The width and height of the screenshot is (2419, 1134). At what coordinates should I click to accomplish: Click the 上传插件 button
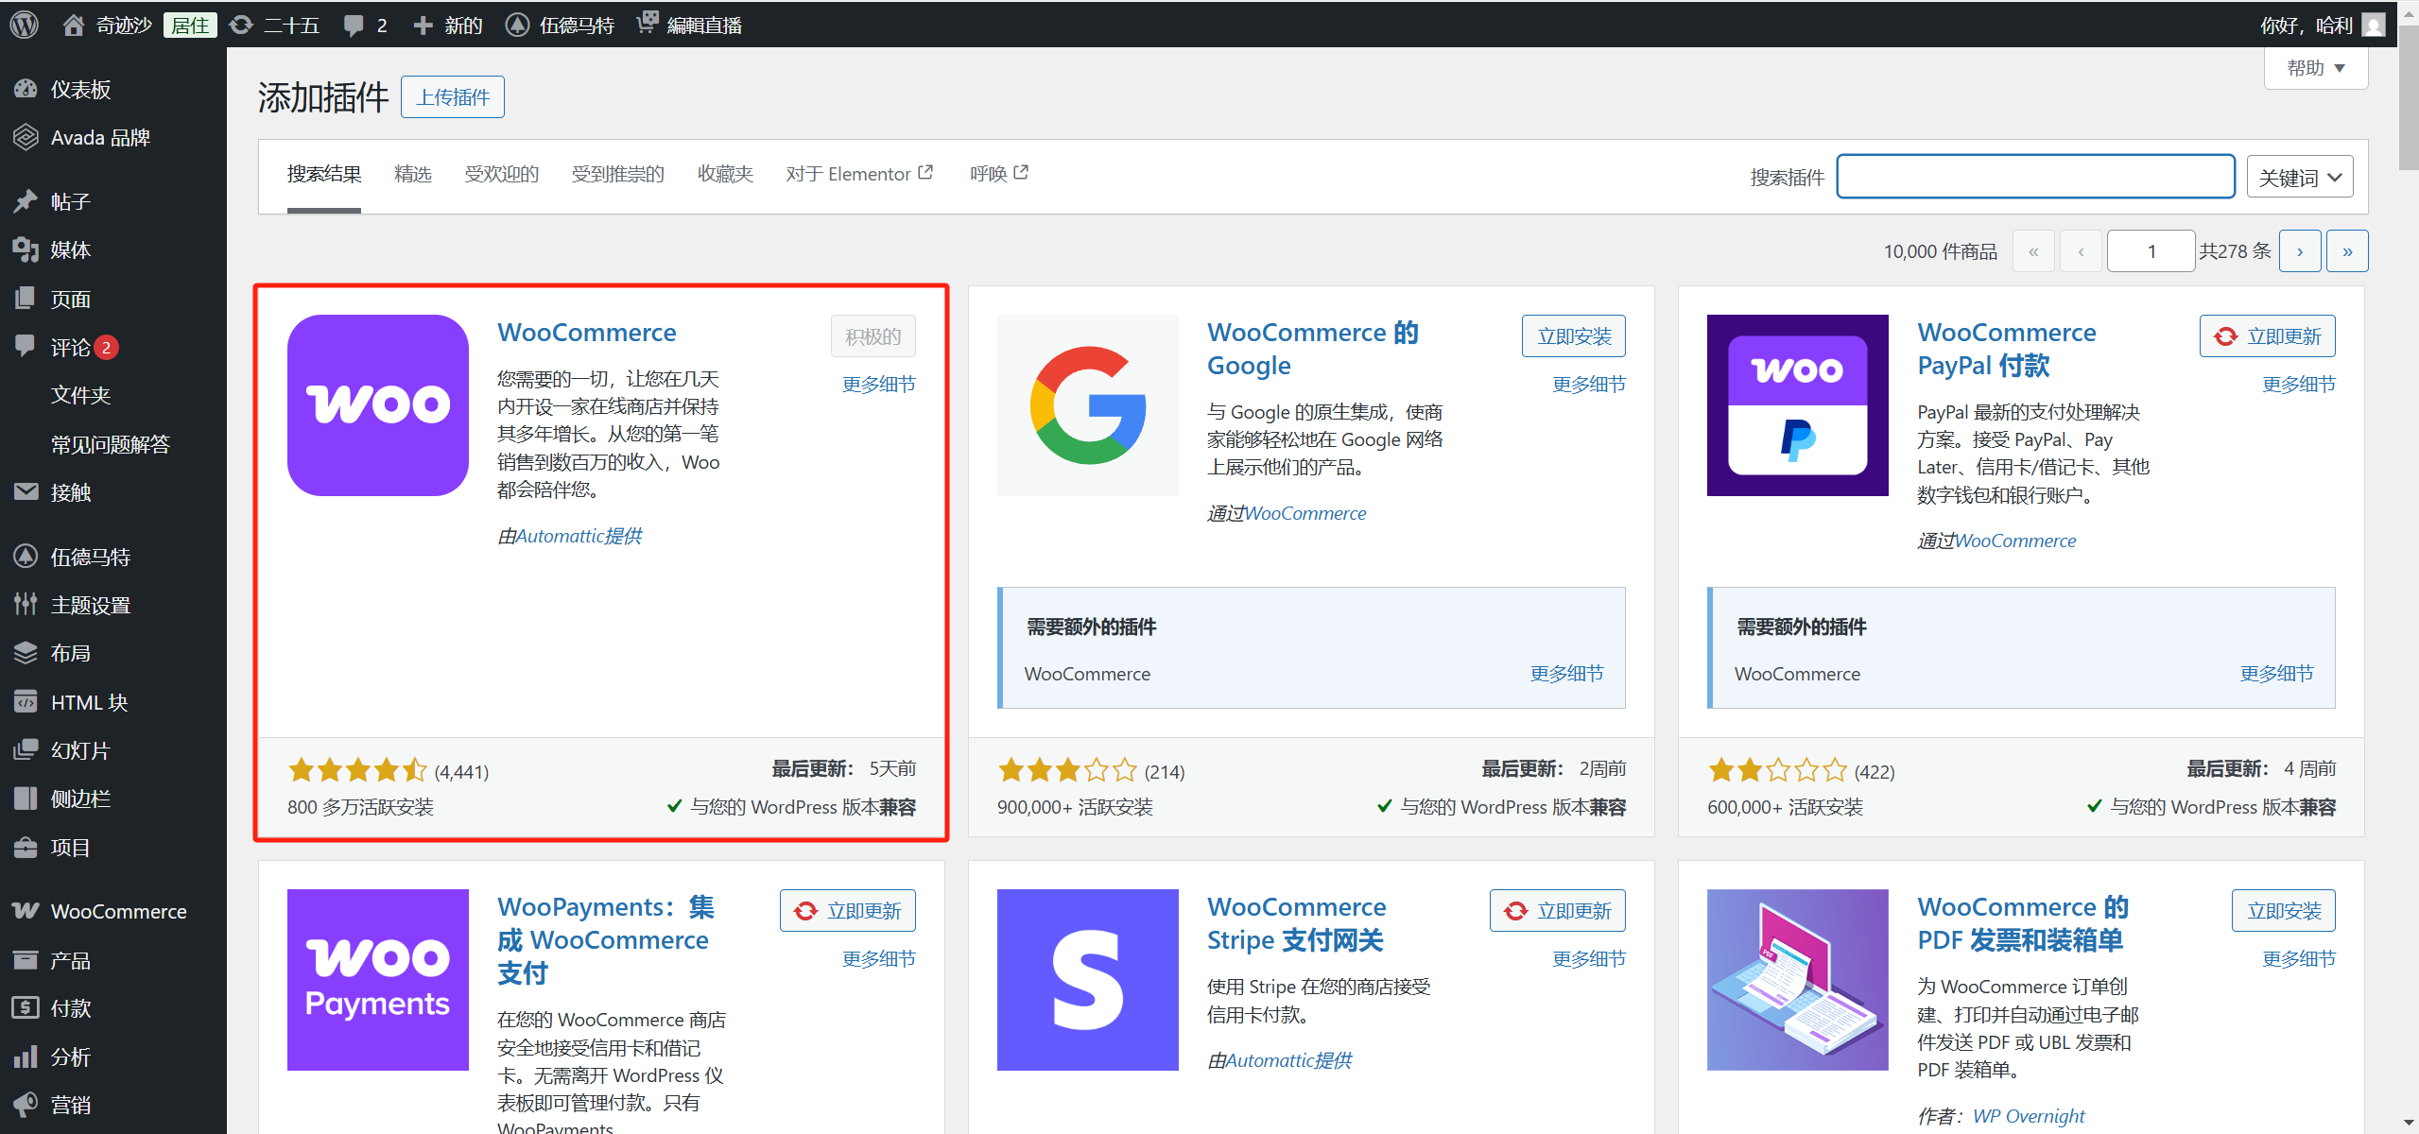tap(452, 96)
